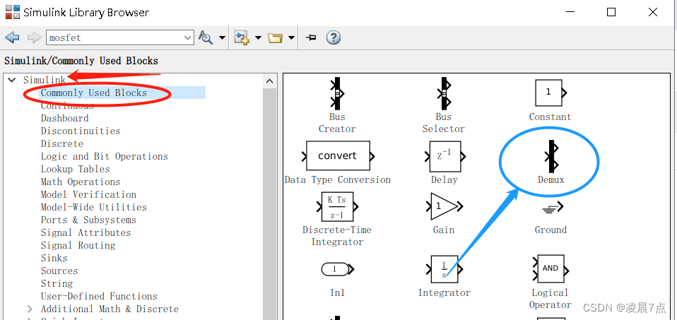Select Commonly Used Blocks library
The image size is (677, 320).
click(x=94, y=93)
